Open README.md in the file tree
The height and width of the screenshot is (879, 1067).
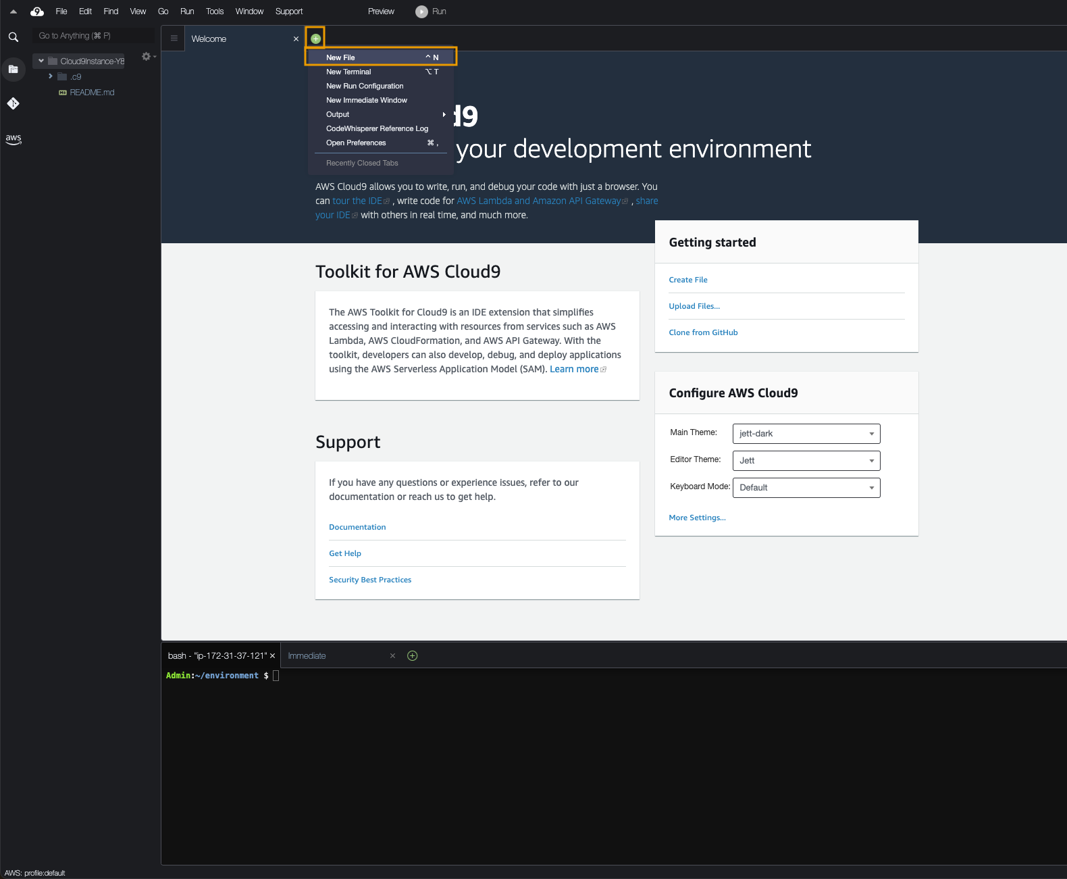click(x=92, y=93)
